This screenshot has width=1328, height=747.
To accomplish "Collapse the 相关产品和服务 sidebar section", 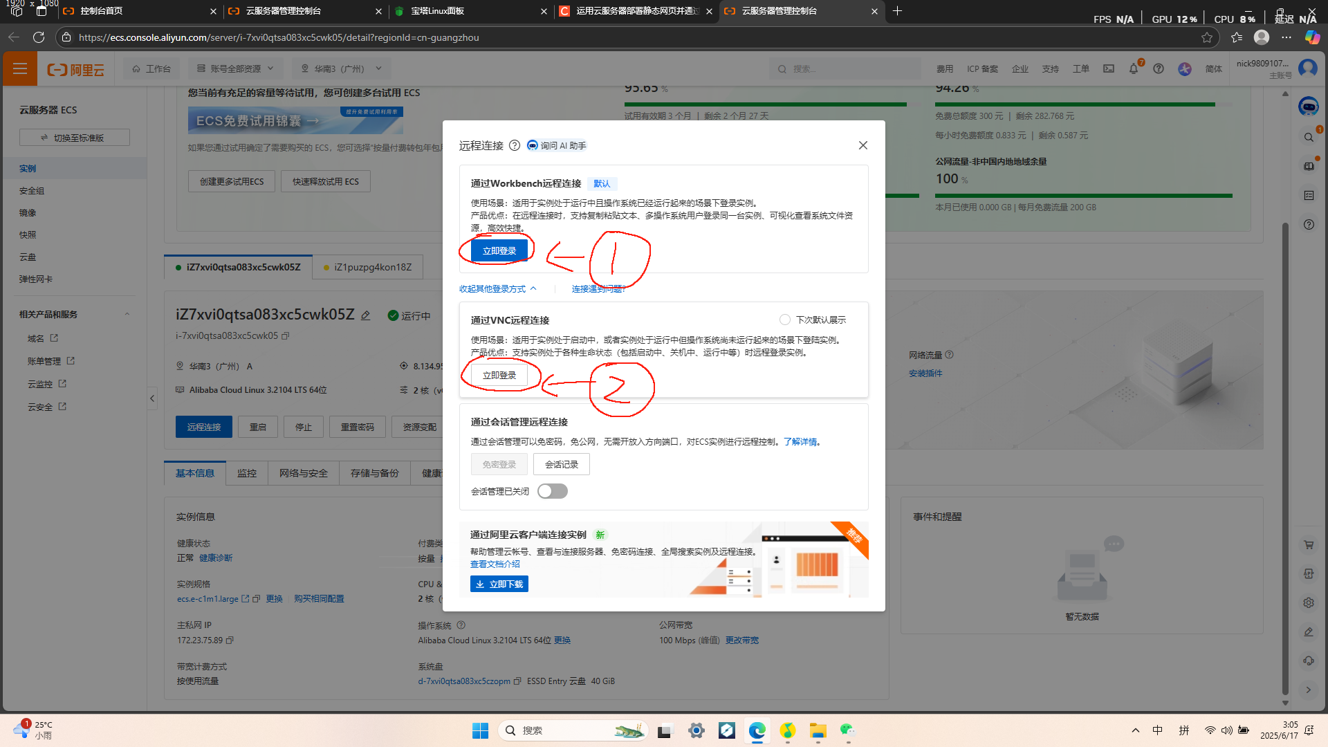I will [127, 314].
